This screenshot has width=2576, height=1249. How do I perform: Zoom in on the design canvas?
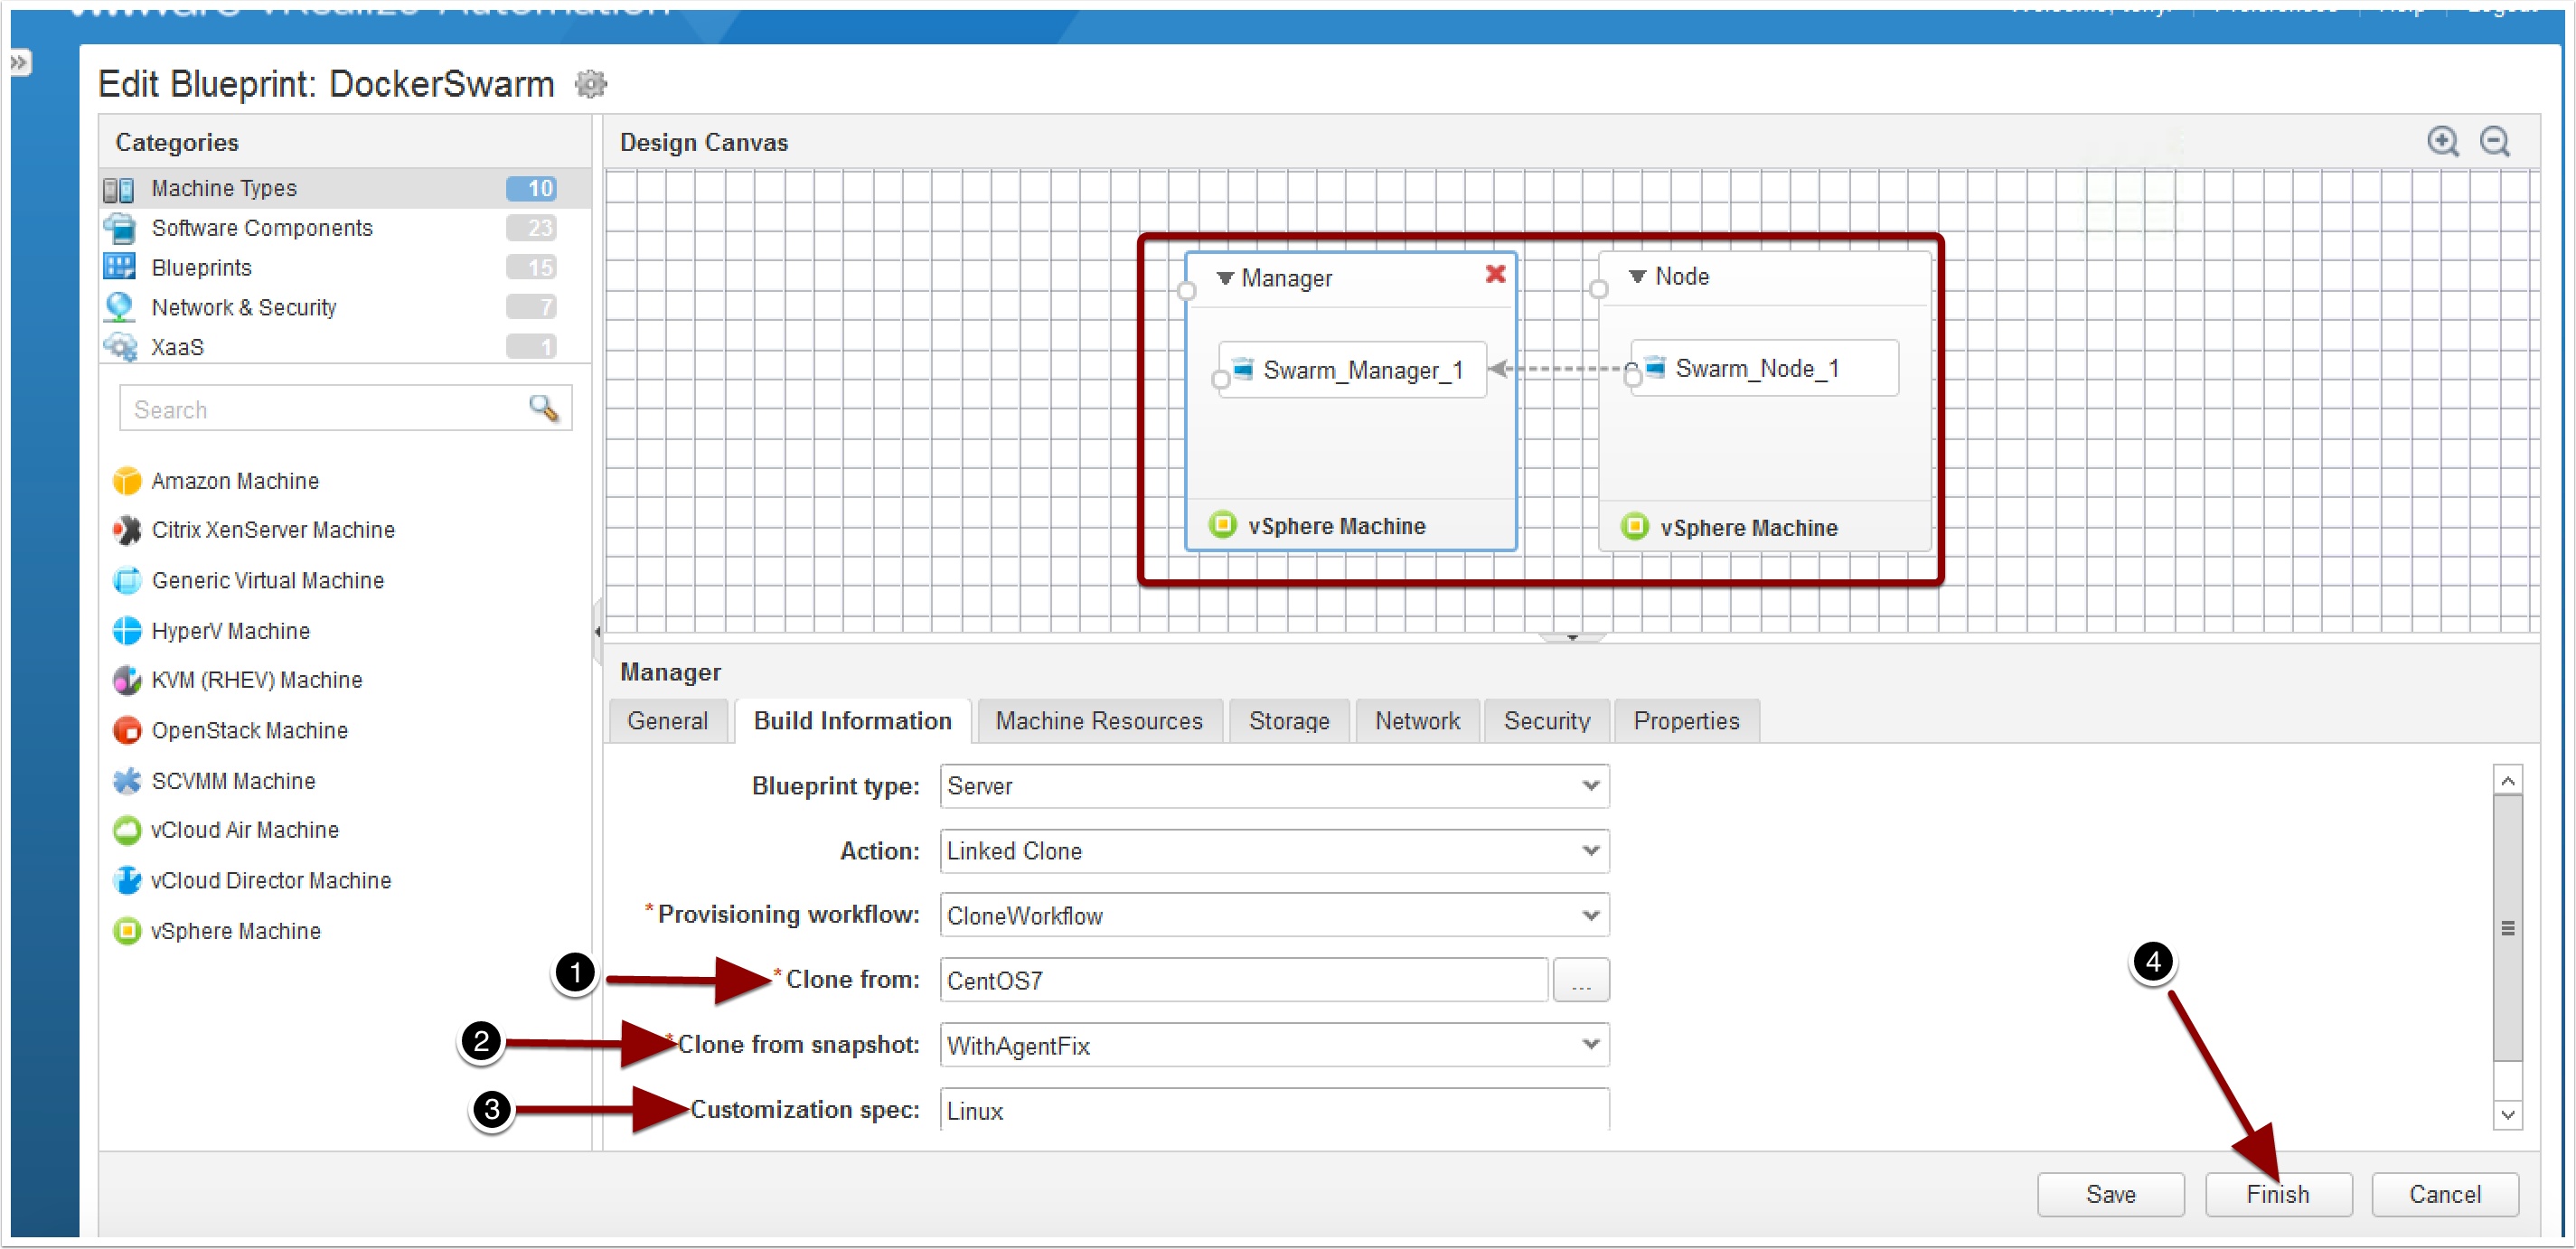pos(2443,141)
